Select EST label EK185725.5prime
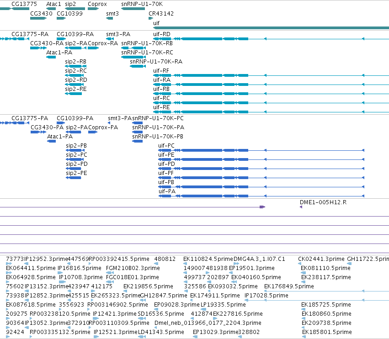The height and width of the screenshot is (339, 389). tap(326, 305)
